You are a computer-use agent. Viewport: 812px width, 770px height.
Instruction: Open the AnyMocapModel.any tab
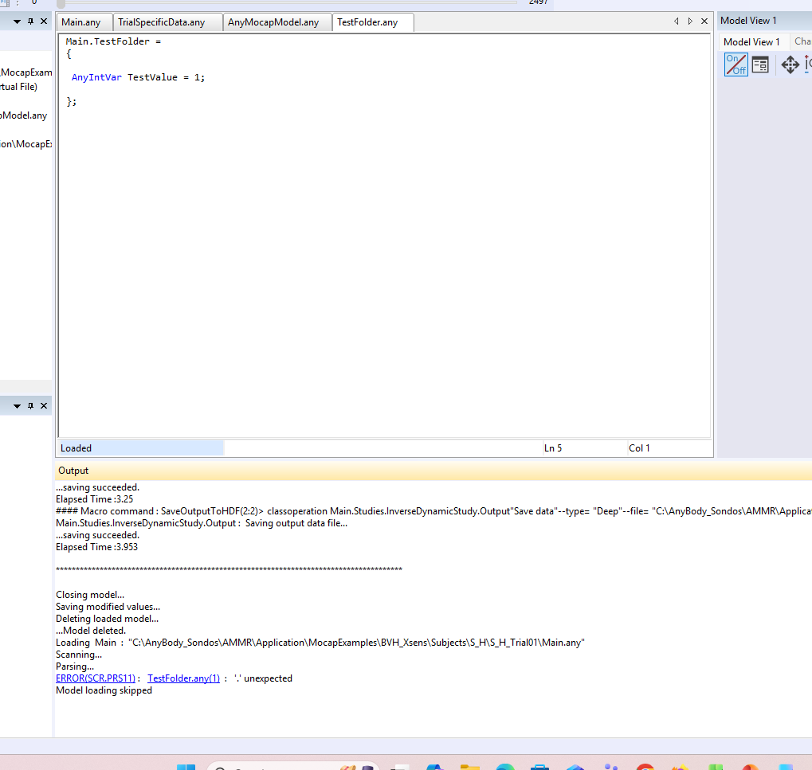point(273,22)
